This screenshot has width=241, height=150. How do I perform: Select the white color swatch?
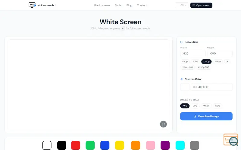click(47, 145)
